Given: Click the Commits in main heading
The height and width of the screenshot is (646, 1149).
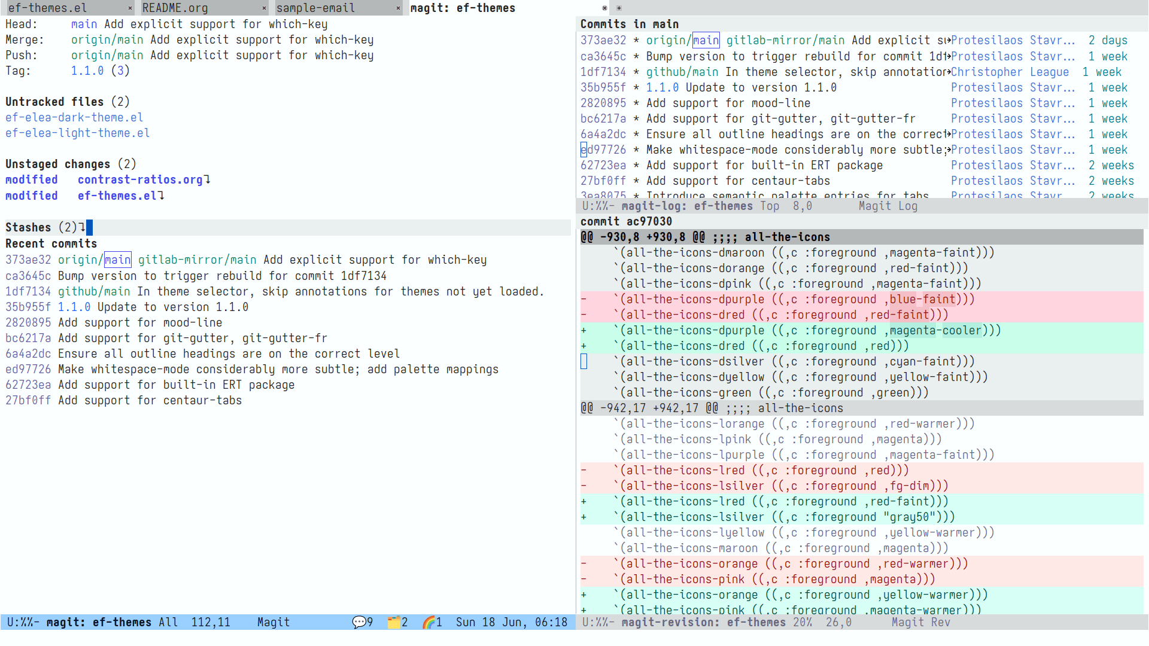Looking at the screenshot, I should pos(630,24).
